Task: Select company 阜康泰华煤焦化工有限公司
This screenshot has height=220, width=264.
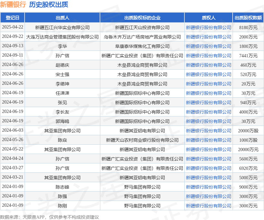Action: [142, 46]
